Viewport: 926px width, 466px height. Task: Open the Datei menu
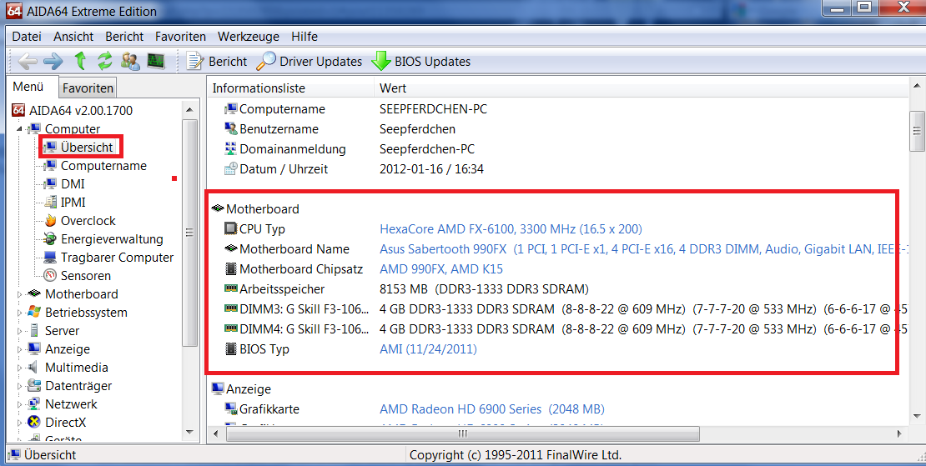pyautogui.click(x=27, y=37)
